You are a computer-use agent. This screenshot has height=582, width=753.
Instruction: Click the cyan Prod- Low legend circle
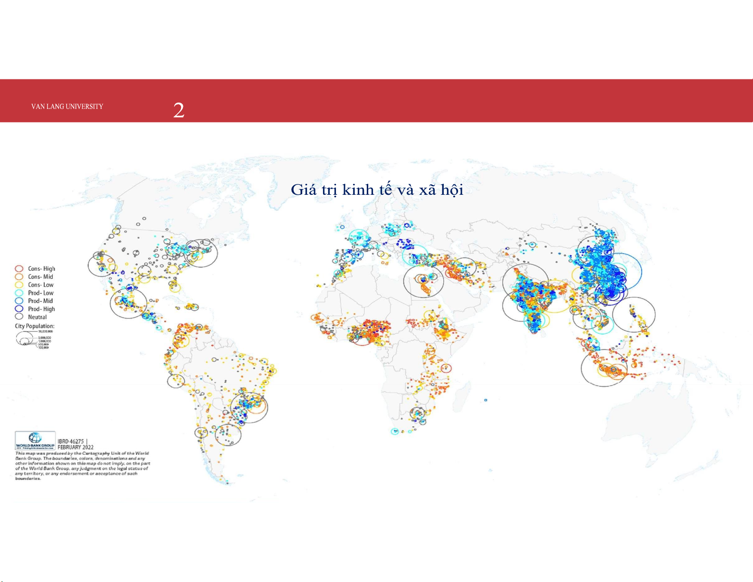pyautogui.click(x=19, y=293)
